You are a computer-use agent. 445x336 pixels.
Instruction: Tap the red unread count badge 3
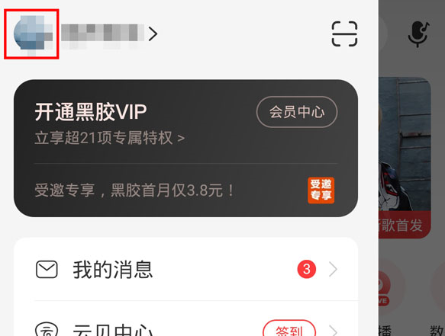307,269
